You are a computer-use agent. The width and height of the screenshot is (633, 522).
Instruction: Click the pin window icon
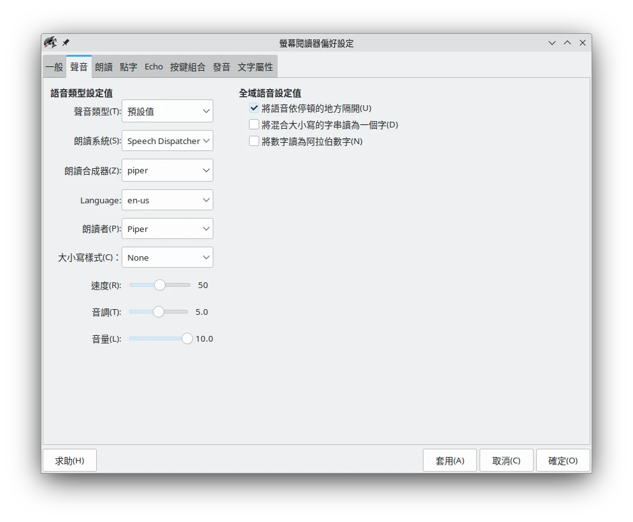click(66, 43)
